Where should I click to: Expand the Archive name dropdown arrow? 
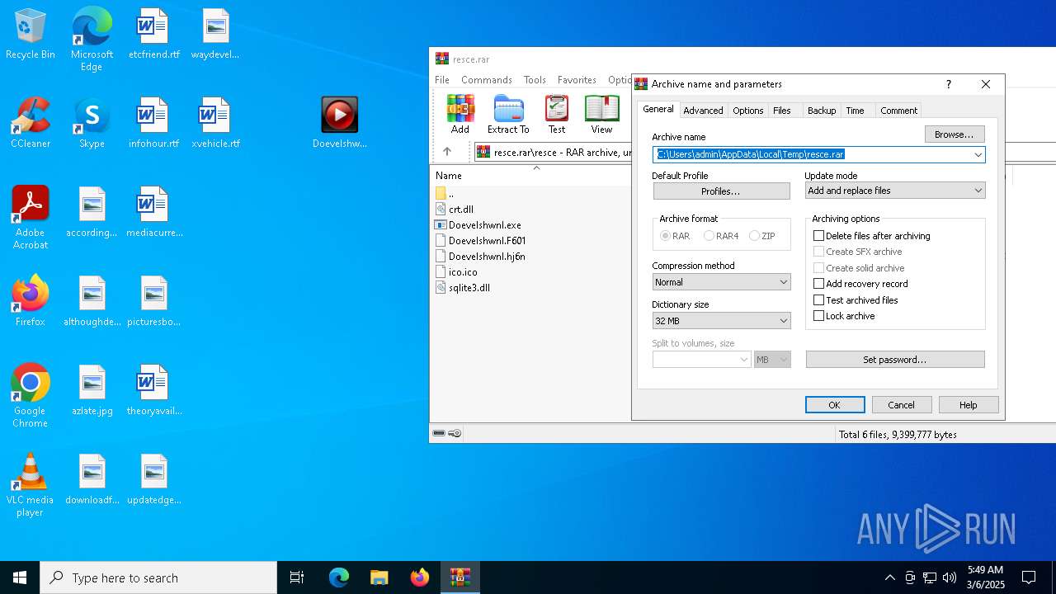coord(978,154)
